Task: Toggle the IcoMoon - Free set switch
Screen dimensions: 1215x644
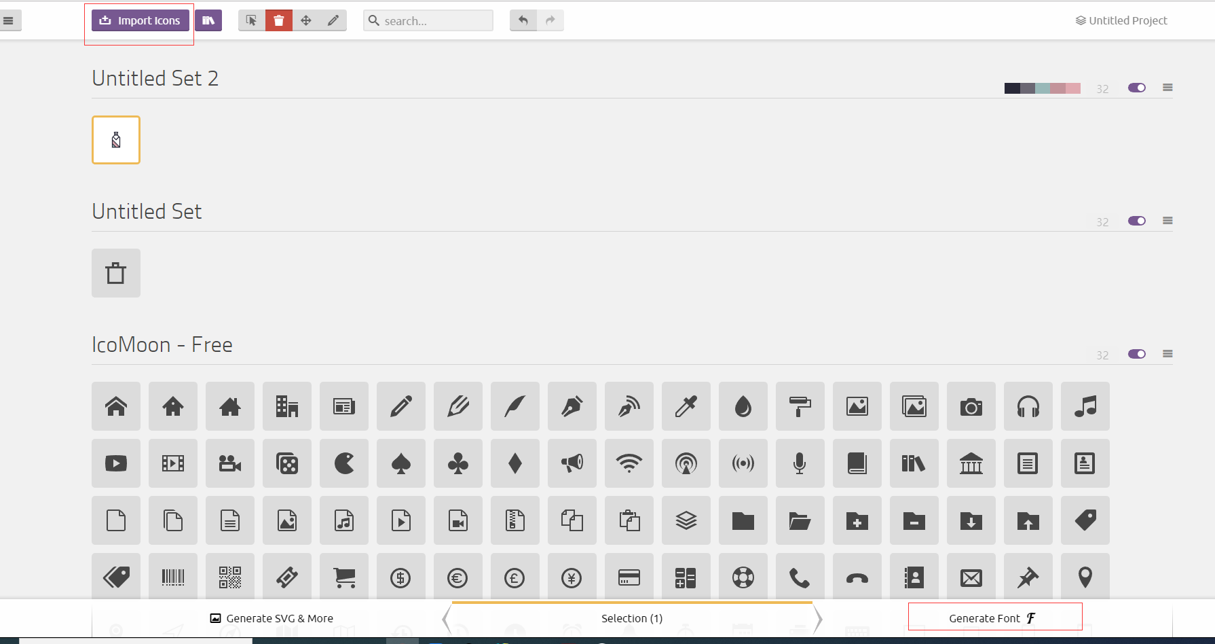Action: tap(1137, 354)
